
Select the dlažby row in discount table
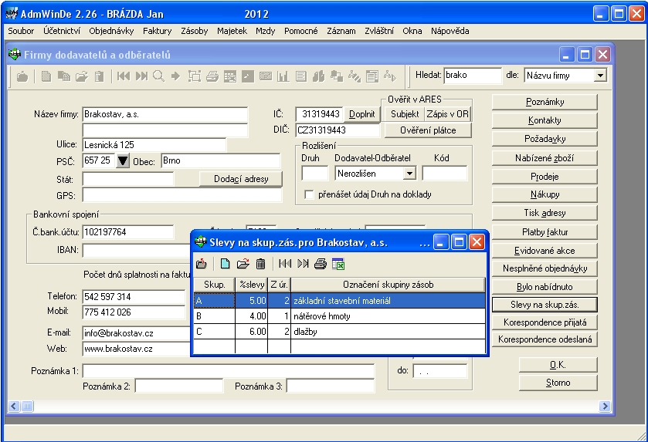point(339,332)
